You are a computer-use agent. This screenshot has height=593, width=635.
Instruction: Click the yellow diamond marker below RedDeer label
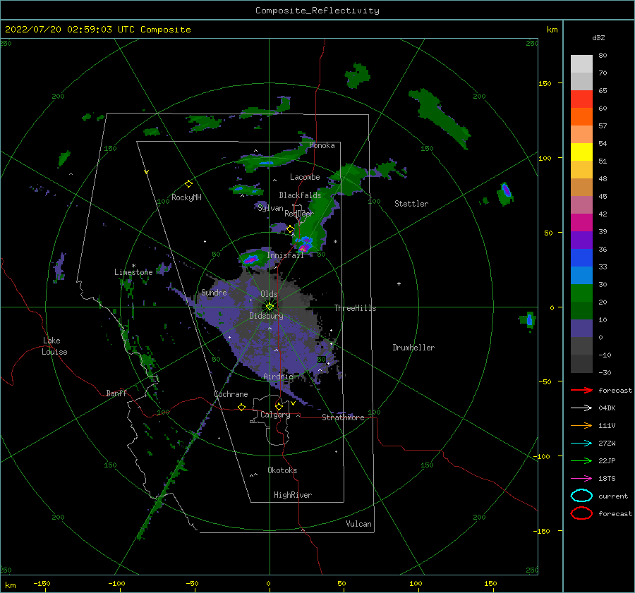[290, 229]
